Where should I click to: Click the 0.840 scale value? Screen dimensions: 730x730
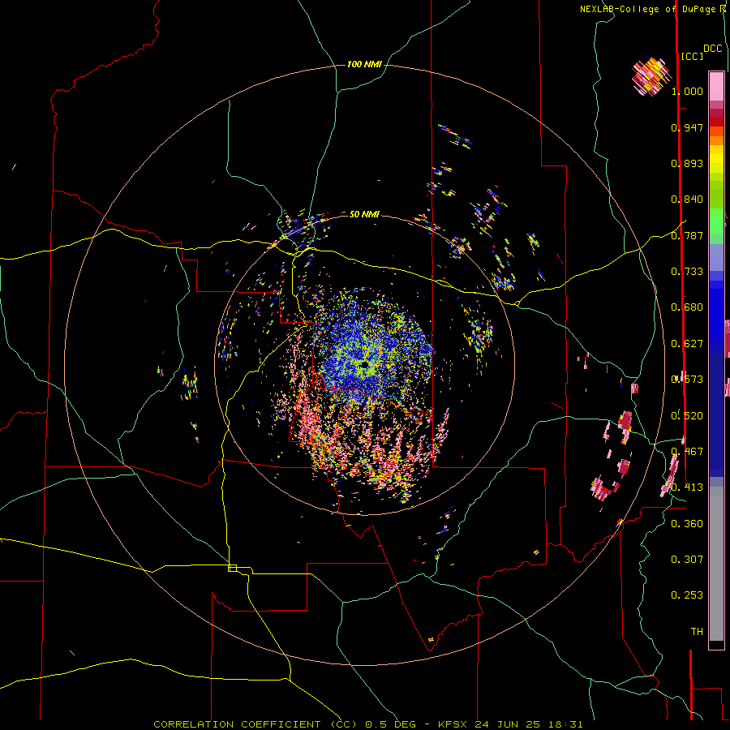pyautogui.click(x=687, y=200)
